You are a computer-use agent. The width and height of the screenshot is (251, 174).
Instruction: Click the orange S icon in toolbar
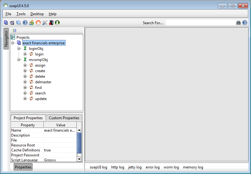pos(38,23)
